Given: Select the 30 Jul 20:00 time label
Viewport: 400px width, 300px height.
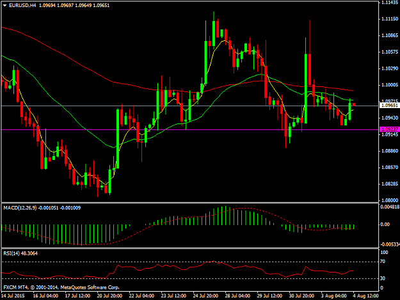Looking at the screenshot, I should [301, 296].
